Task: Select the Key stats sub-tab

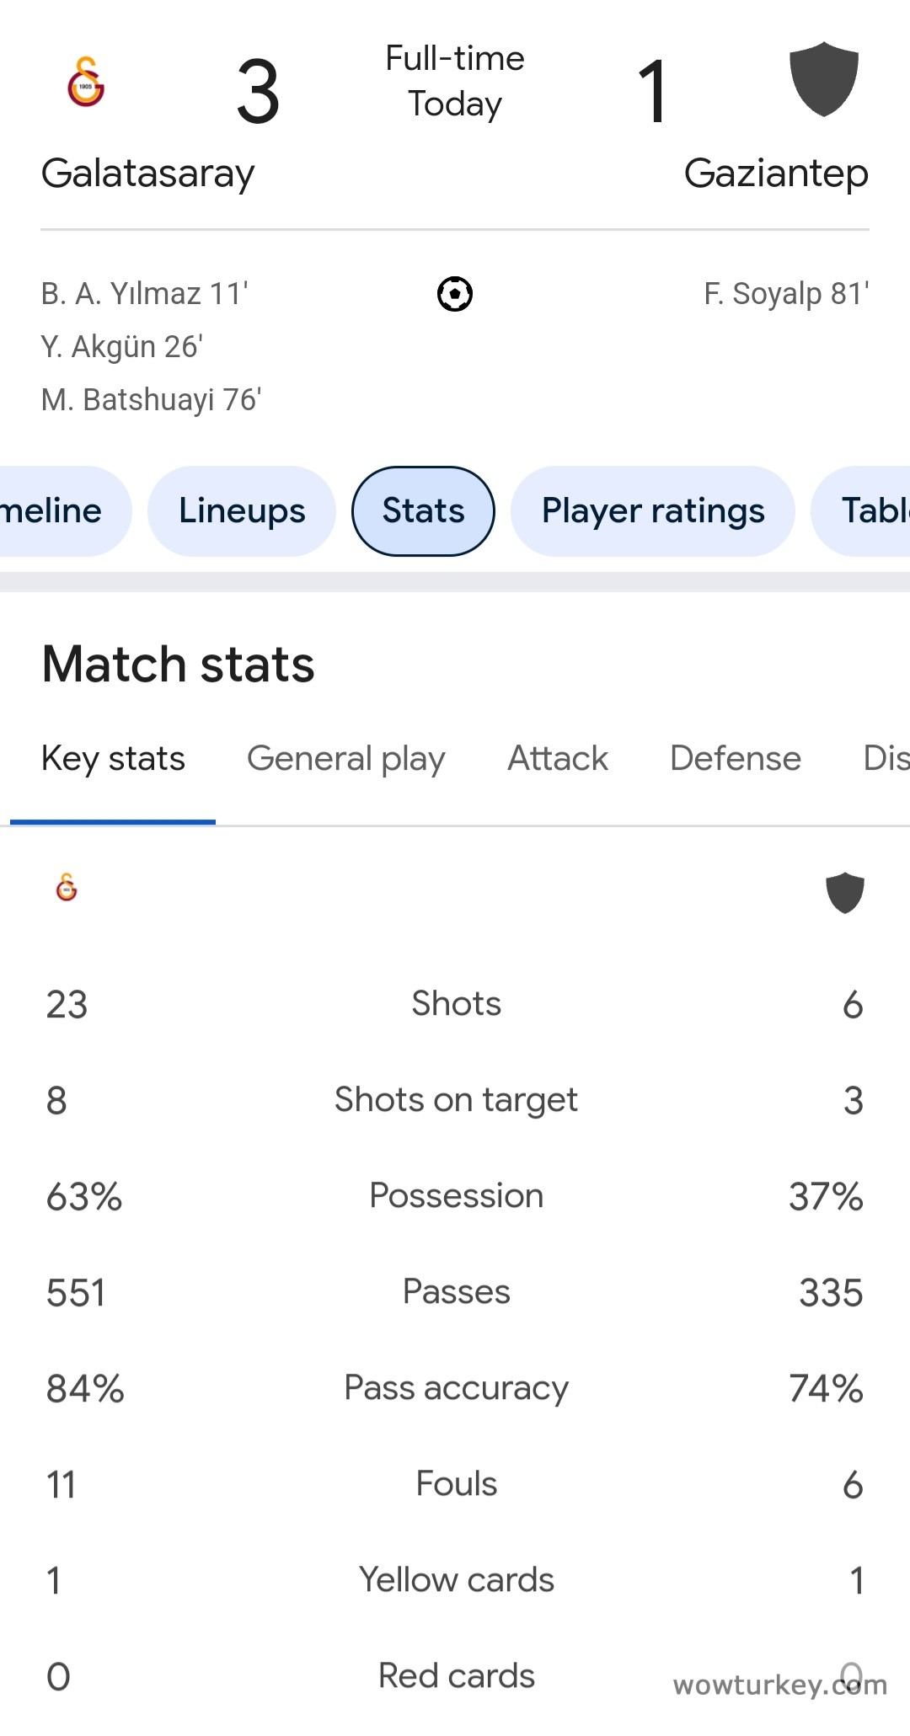Action: pyautogui.click(x=113, y=759)
